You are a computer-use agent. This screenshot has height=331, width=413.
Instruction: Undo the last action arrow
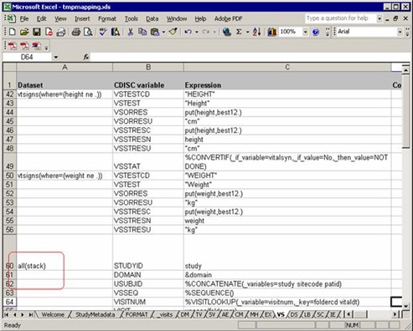coord(188,32)
